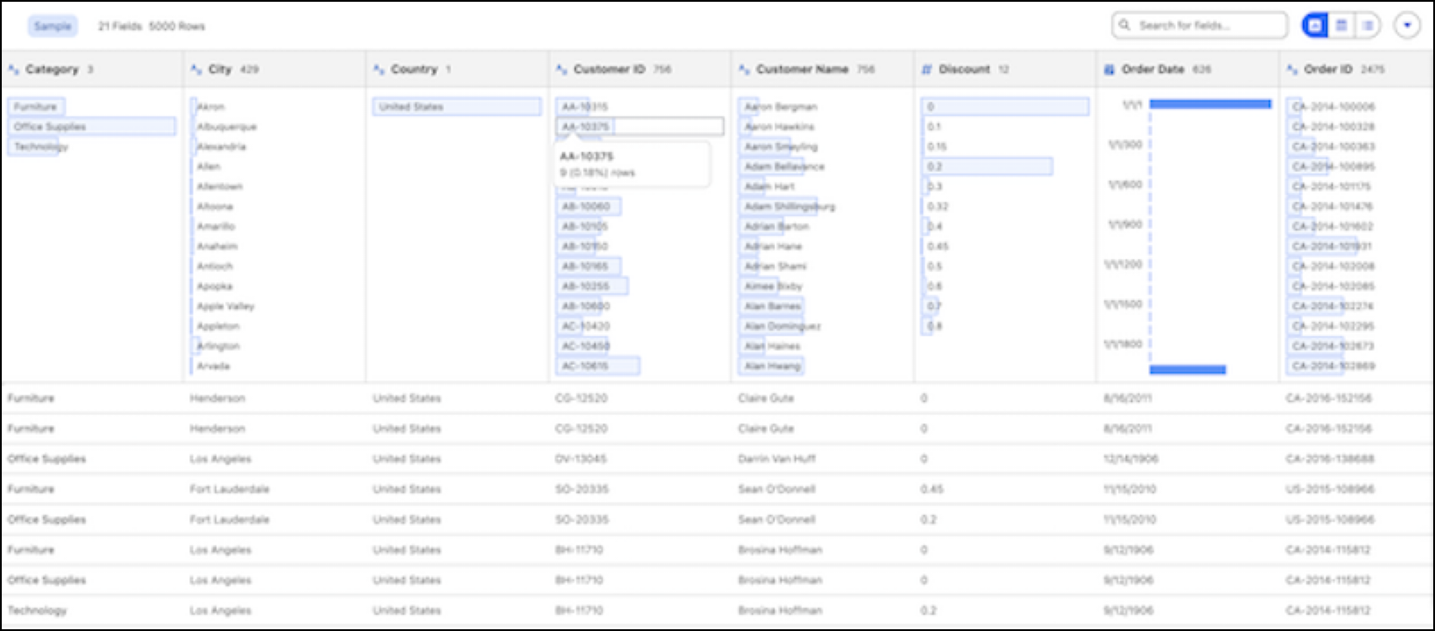Select the Customer ID field header
The width and height of the screenshot is (1435, 631).
[640, 69]
